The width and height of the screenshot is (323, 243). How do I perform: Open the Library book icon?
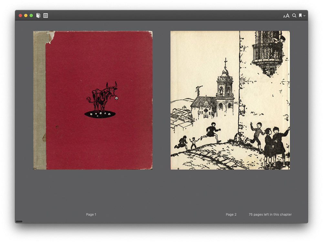point(38,15)
